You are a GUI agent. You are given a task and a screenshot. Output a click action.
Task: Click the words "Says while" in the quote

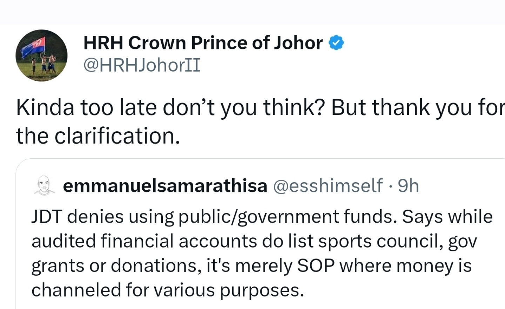(x=447, y=217)
